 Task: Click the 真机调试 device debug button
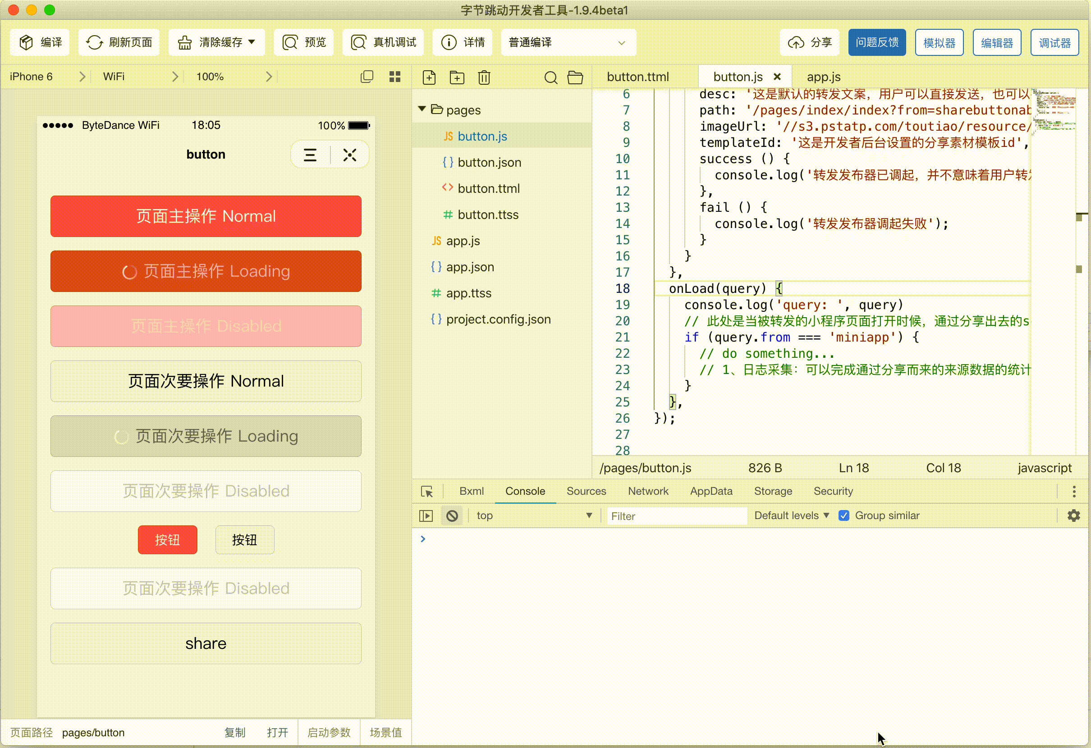[x=383, y=42]
